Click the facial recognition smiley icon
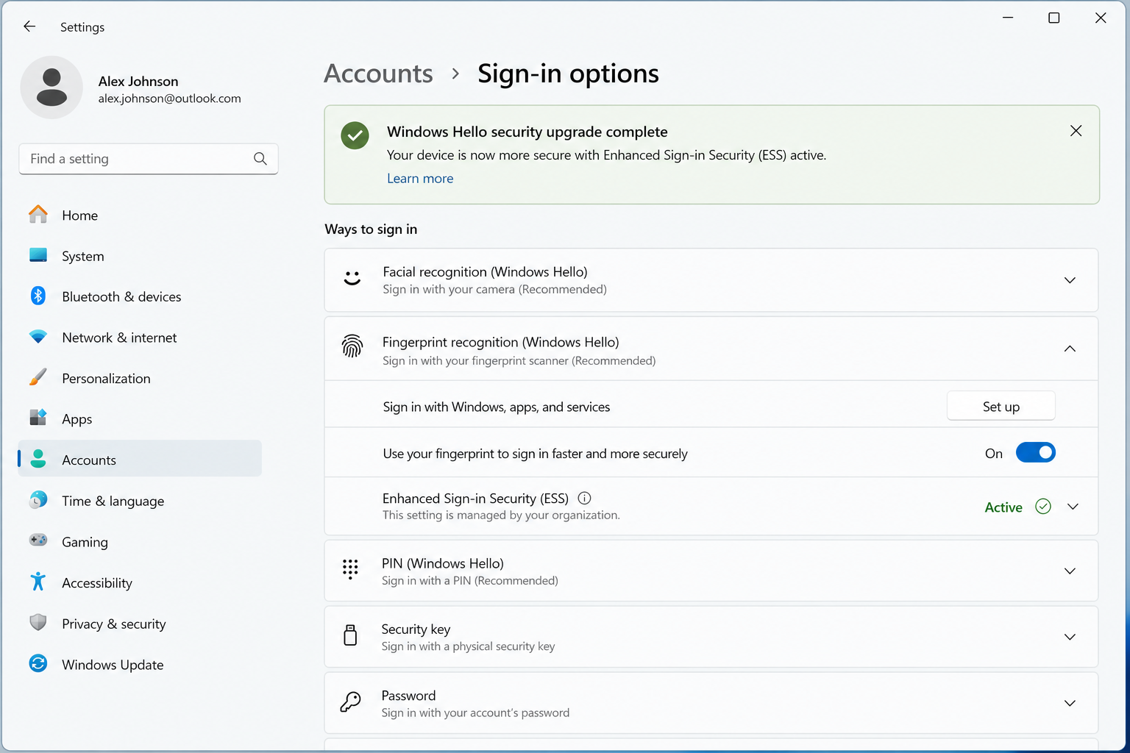Screen dimensions: 1130x753 point(352,279)
